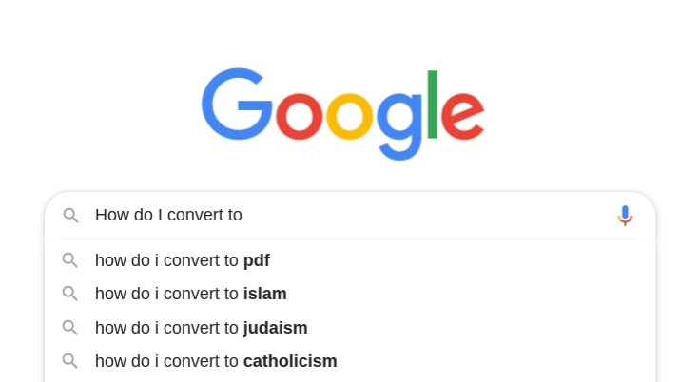
Task: Click the bold word 'islam'
Action: pos(264,294)
